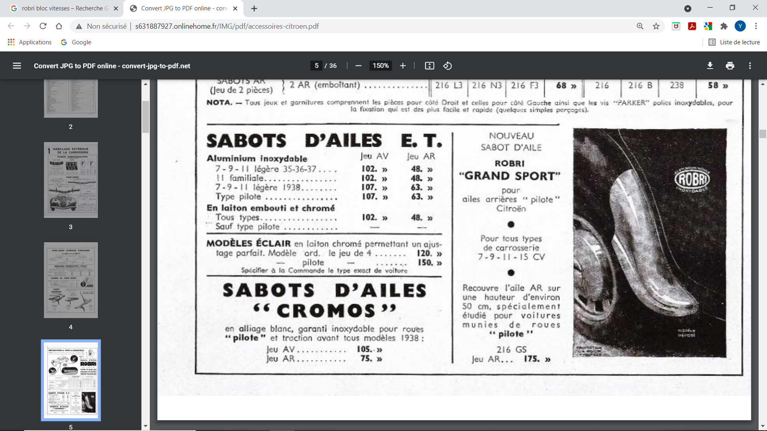The image size is (767, 431).
Task: Click the page number input field
Action: [316, 66]
